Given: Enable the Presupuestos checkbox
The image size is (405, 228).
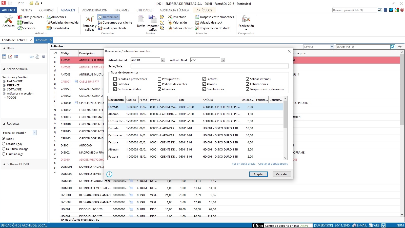Looking at the screenshot, I should pyautogui.click(x=159, y=79).
